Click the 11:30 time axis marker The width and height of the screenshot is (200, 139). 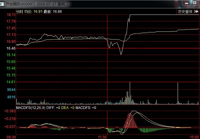coord(103,137)
